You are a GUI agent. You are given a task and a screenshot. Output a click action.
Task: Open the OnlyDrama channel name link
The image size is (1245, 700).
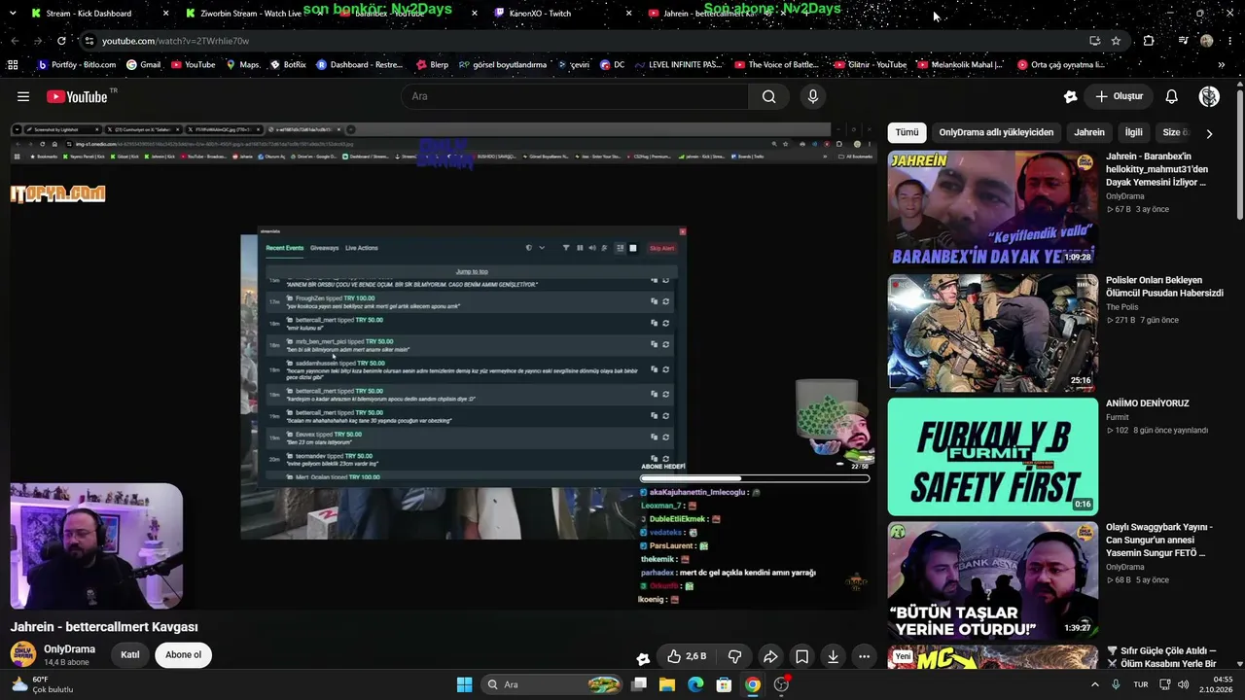pos(69,648)
